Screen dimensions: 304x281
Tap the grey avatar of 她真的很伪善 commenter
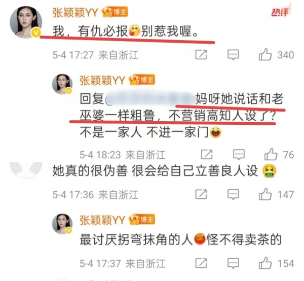[x=26, y=170]
